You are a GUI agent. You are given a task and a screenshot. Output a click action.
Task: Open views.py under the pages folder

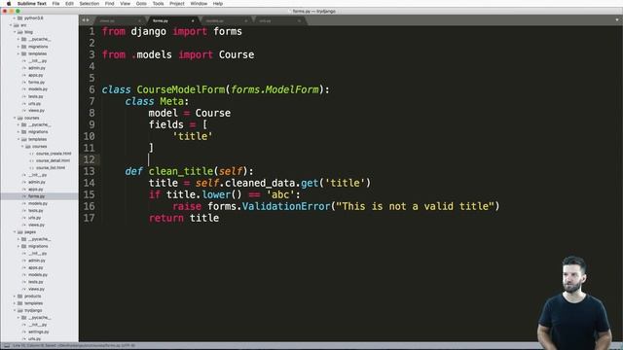click(37, 290)
